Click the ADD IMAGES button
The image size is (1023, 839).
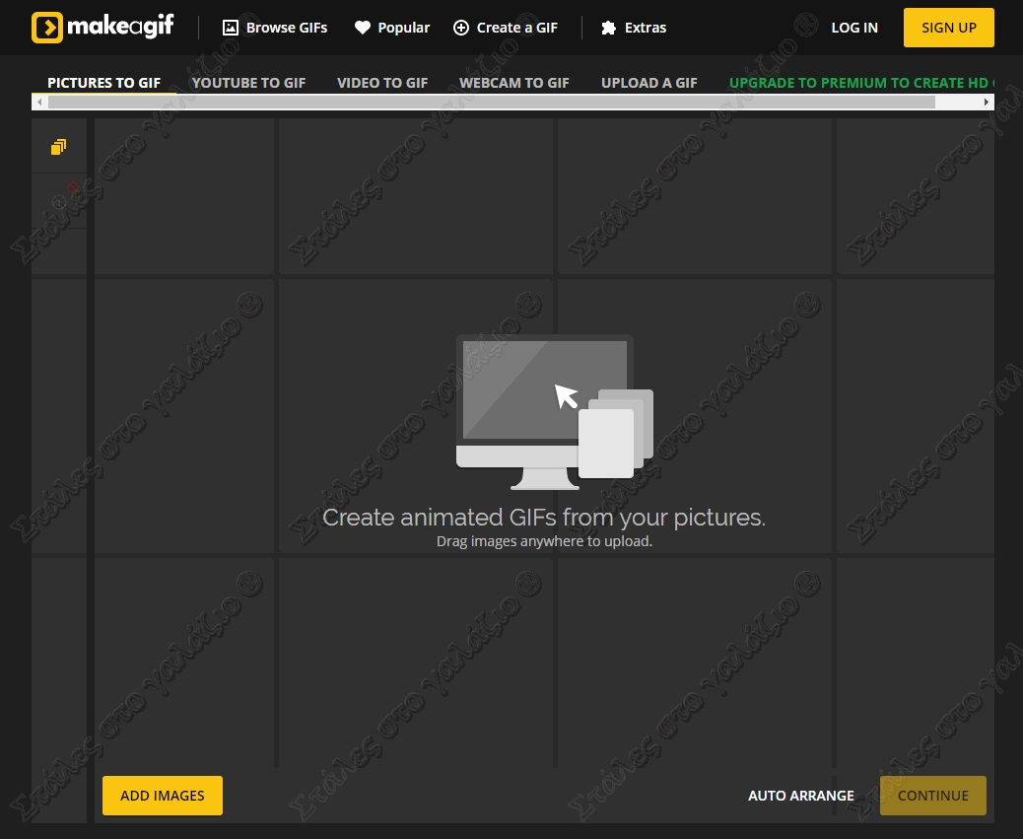click(x=162, y=796)
